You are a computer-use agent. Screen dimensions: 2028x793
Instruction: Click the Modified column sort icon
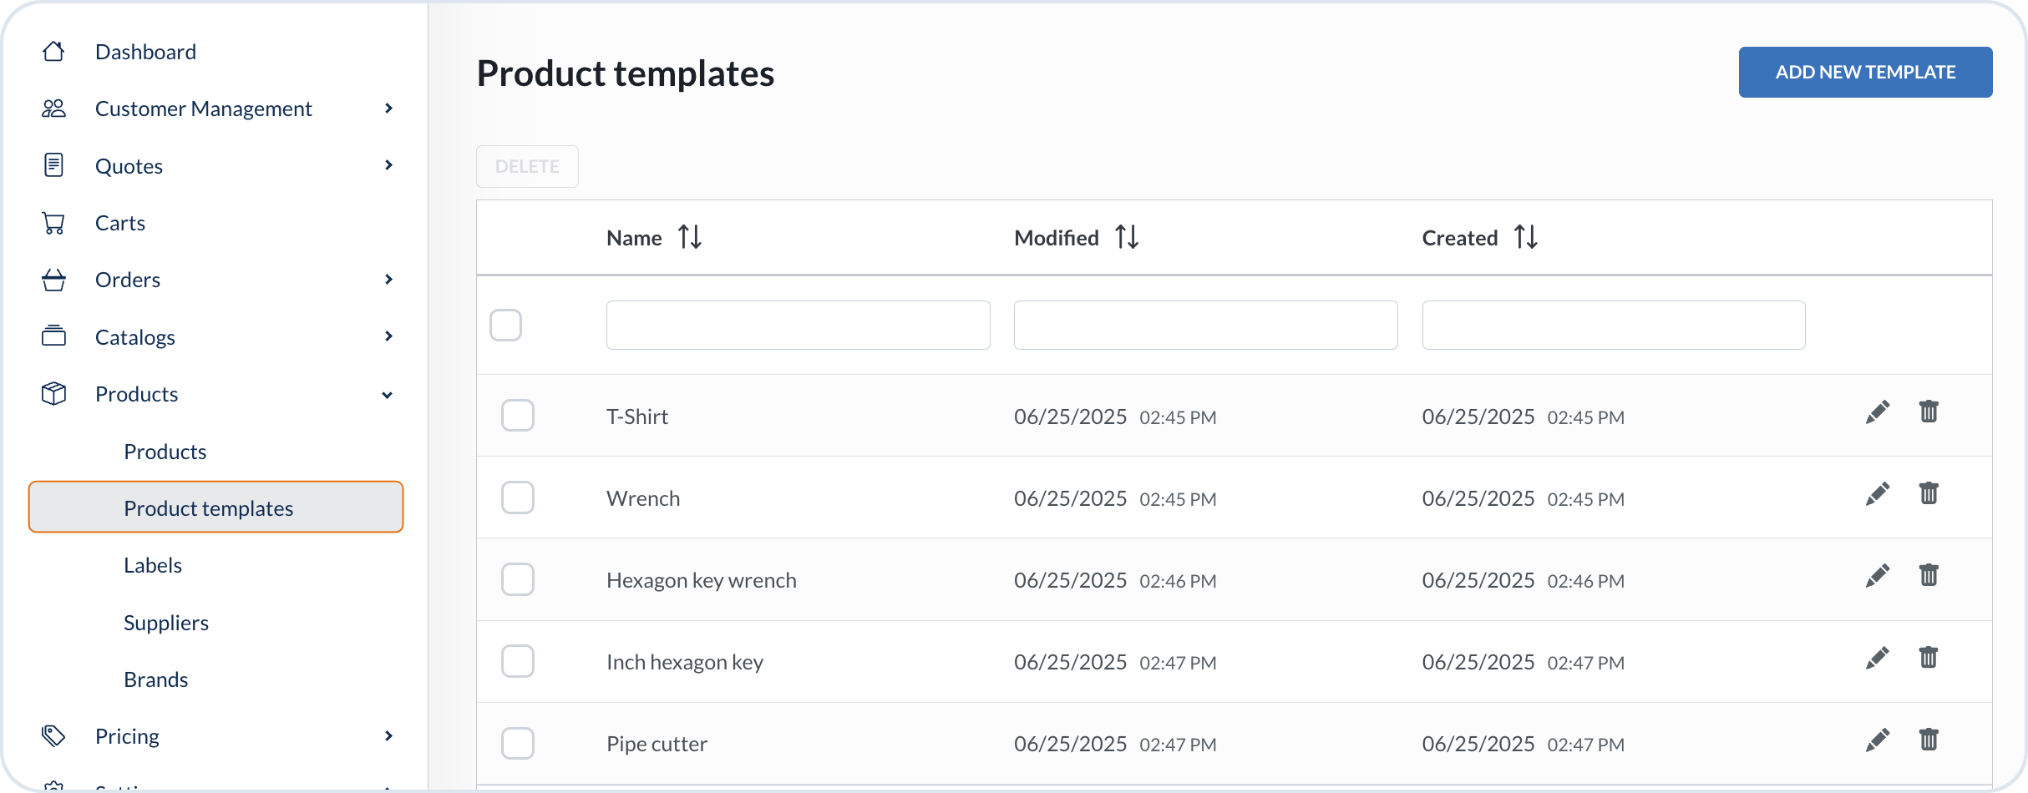coord(1127,237)
